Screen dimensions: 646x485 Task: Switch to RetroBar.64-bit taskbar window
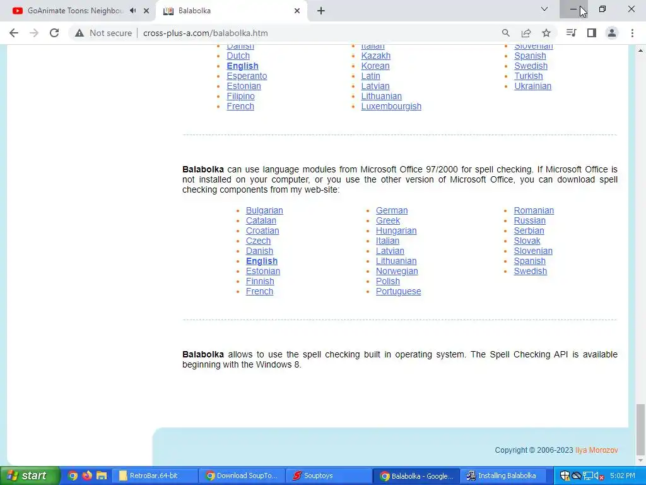tap(155, 476)
